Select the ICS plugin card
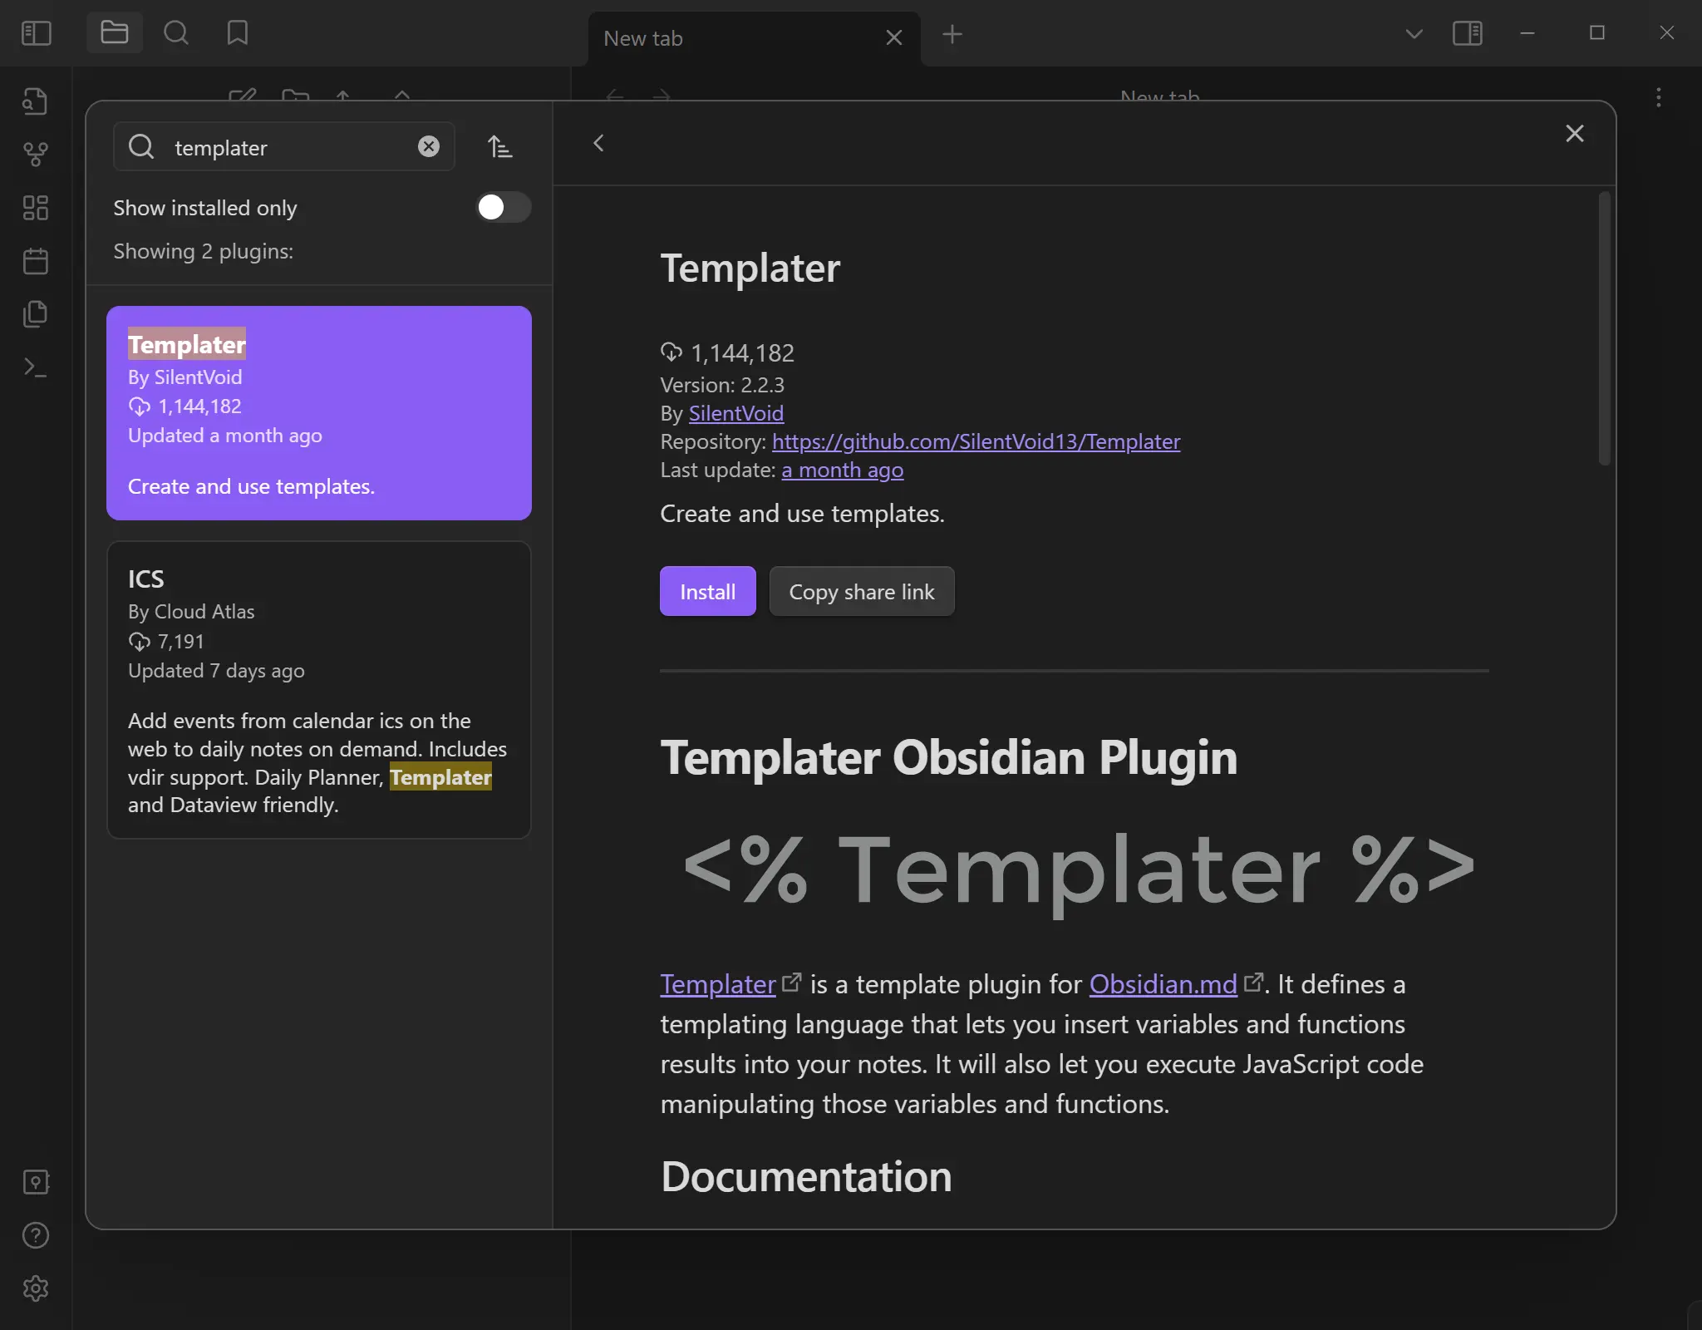This screenshot has width=1702, height=1330. (x=318, y=690)
